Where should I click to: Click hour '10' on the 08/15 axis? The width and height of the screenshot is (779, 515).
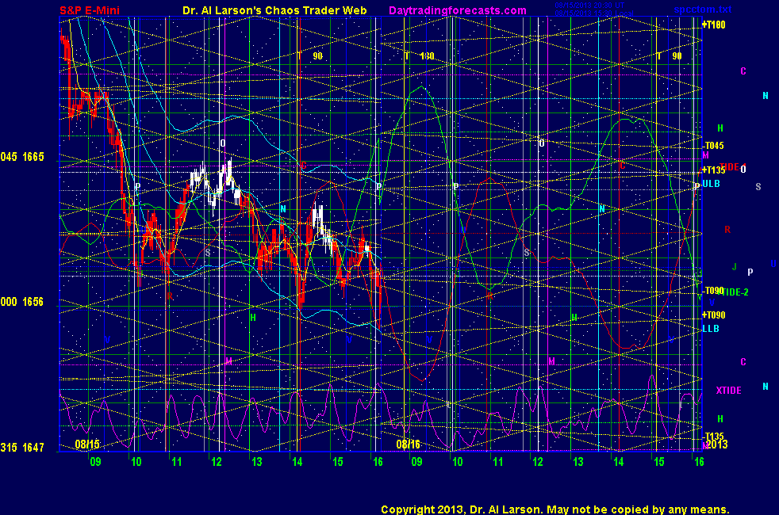tap(136, 462)
